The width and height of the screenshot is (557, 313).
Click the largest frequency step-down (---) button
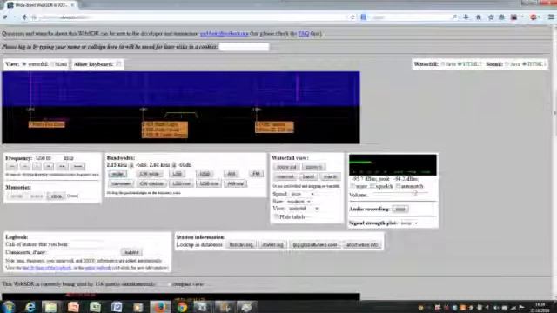coord(11,166)
